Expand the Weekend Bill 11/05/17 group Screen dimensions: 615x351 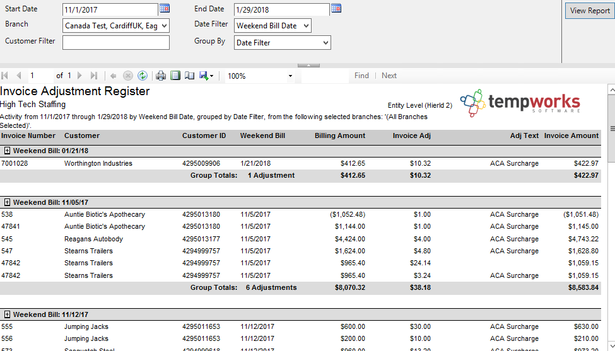pyautogui.click(x=7, y=202)
